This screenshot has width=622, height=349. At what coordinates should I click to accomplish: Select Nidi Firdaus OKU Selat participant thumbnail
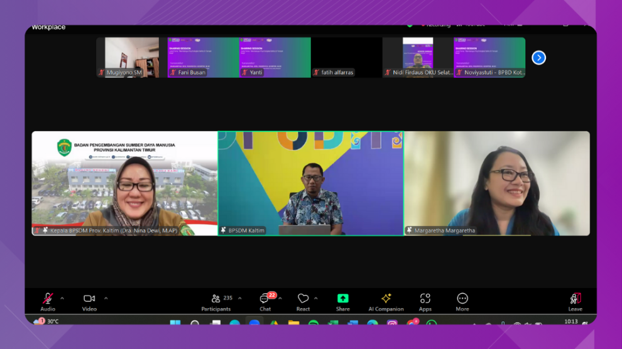tap(418, 58)
